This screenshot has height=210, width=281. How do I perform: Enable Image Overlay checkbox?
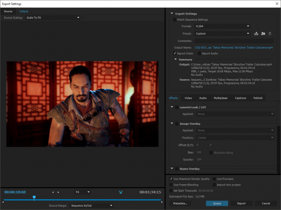[x=177, y=124]
